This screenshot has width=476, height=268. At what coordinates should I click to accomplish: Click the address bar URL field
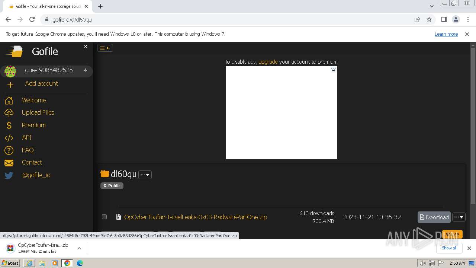[x=227, y=19]
